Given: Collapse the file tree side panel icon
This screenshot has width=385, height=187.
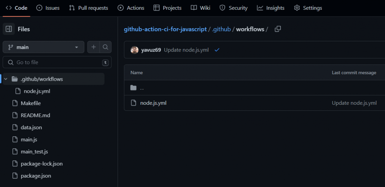Looking at the screenshot, I should click(x=9, y=29).
